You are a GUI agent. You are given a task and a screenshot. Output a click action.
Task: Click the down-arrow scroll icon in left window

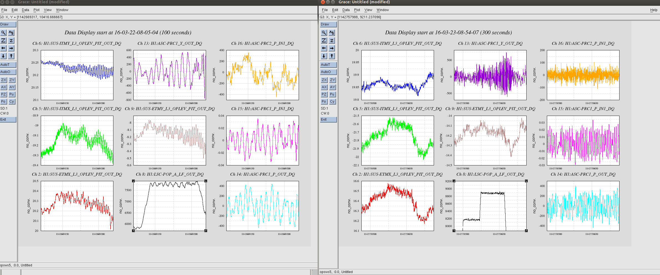pyautogui.click(x=3, y=56)
